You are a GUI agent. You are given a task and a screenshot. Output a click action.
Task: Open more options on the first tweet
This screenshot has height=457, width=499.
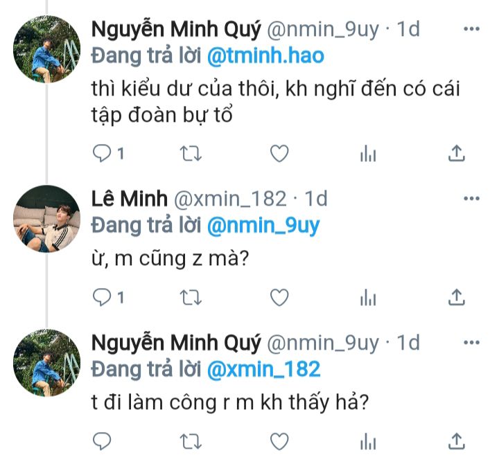pos(471,29)
